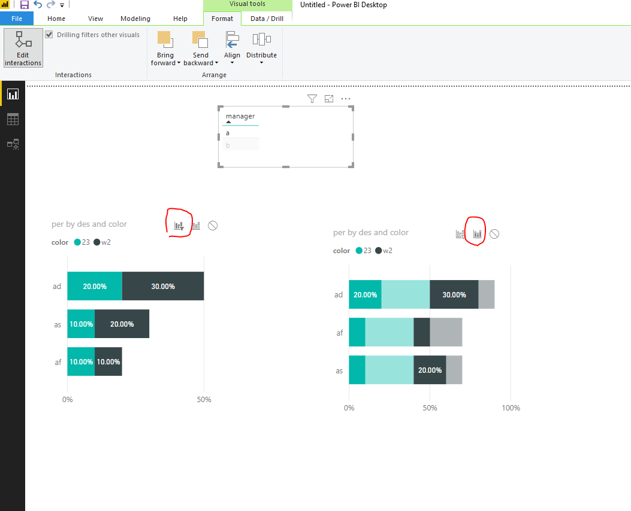
Task: Open the Modeling tab
Action: point(135,19)
